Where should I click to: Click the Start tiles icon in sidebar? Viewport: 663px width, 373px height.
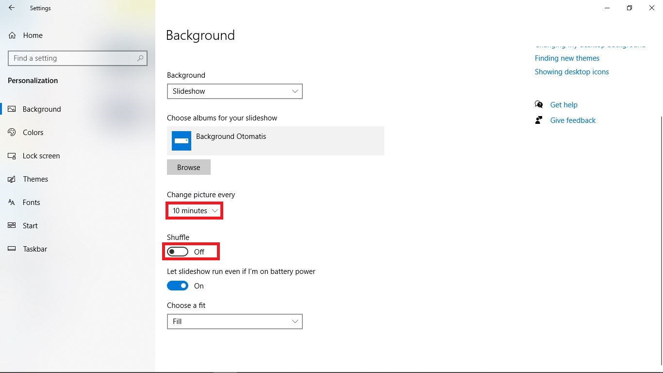12,226
